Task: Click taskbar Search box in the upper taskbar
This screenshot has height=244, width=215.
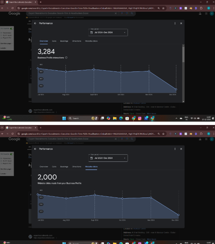Action: [83, 118]
